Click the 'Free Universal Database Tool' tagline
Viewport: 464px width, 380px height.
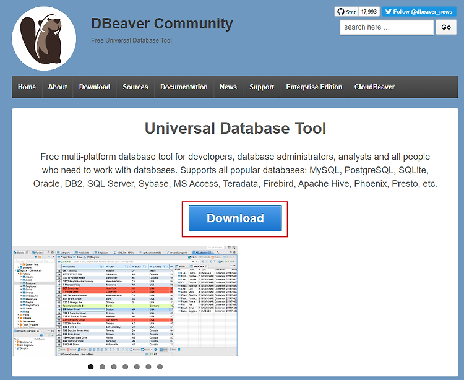(131, 41)
